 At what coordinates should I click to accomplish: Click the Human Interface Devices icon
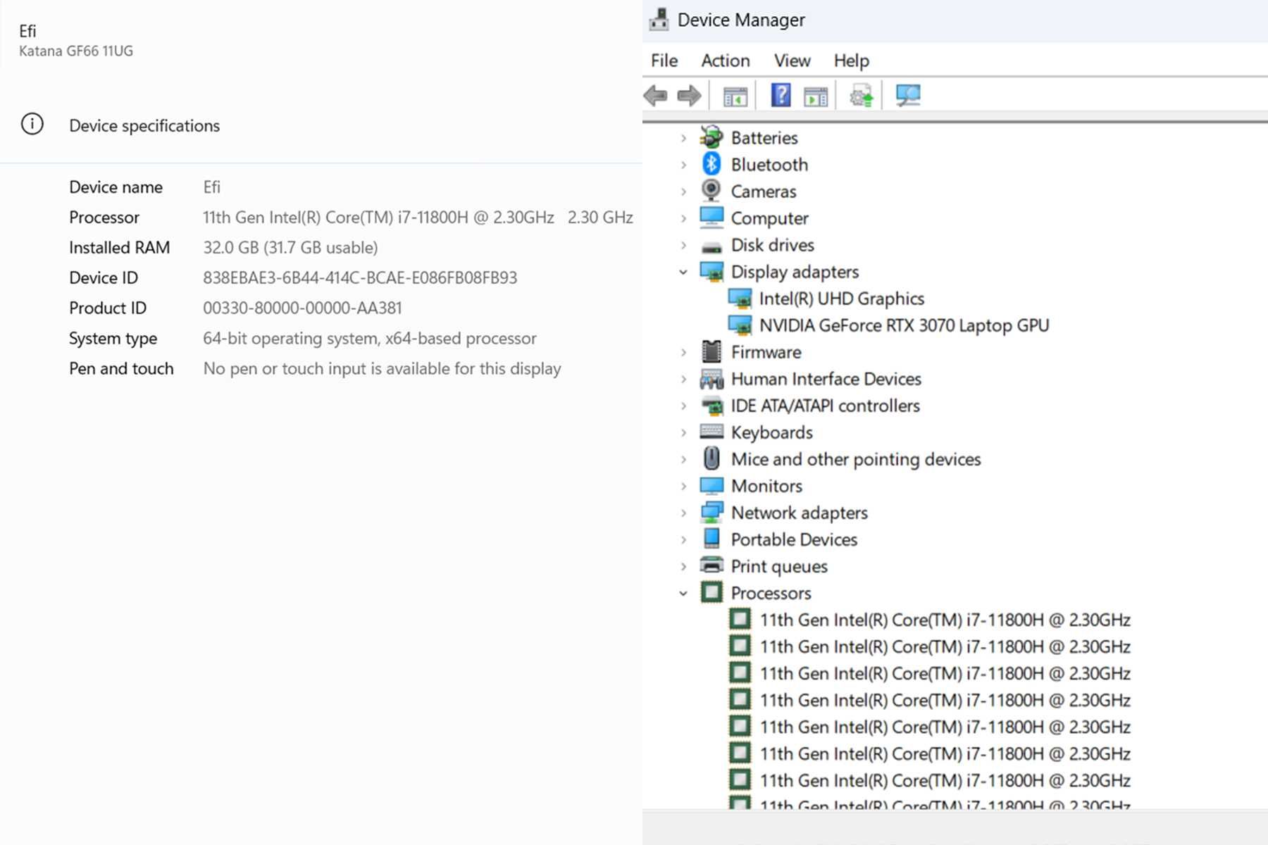pyautogui.click(x=711, y=380)
